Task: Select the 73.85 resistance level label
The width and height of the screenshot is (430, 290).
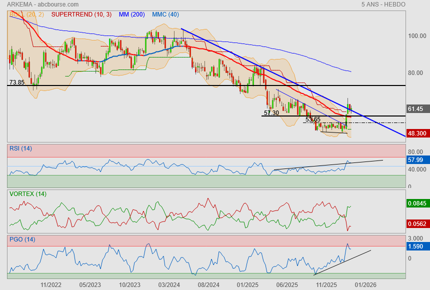Action: tap(17, 82)
